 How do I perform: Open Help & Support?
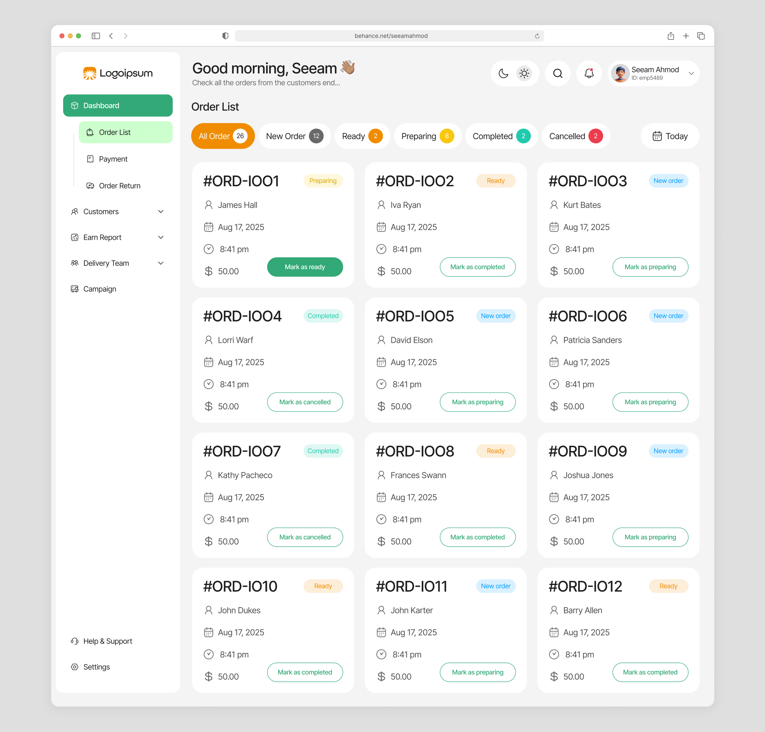[x=108, y=641]
